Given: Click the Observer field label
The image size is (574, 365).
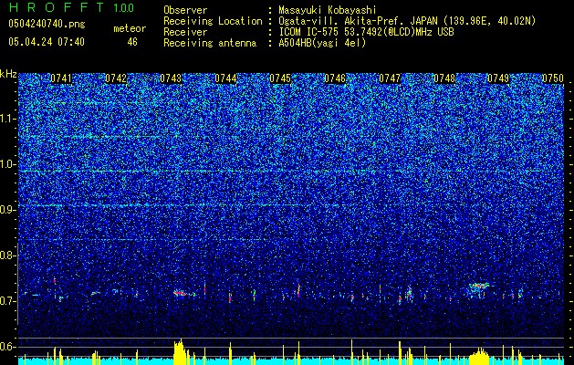Looking at the screenshot, I should tap(185, 10).
